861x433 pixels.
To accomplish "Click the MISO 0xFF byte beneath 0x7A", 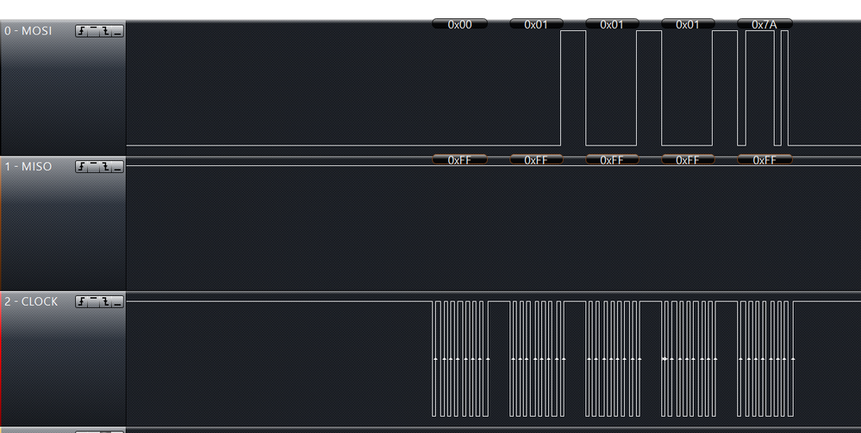I will click(764, 160).
